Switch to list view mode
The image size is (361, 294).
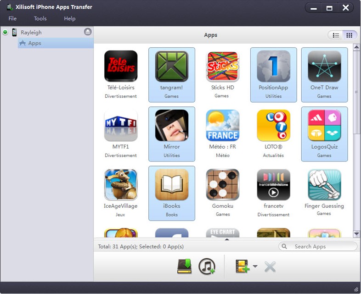pyautogui.click(x=336, y=35)
